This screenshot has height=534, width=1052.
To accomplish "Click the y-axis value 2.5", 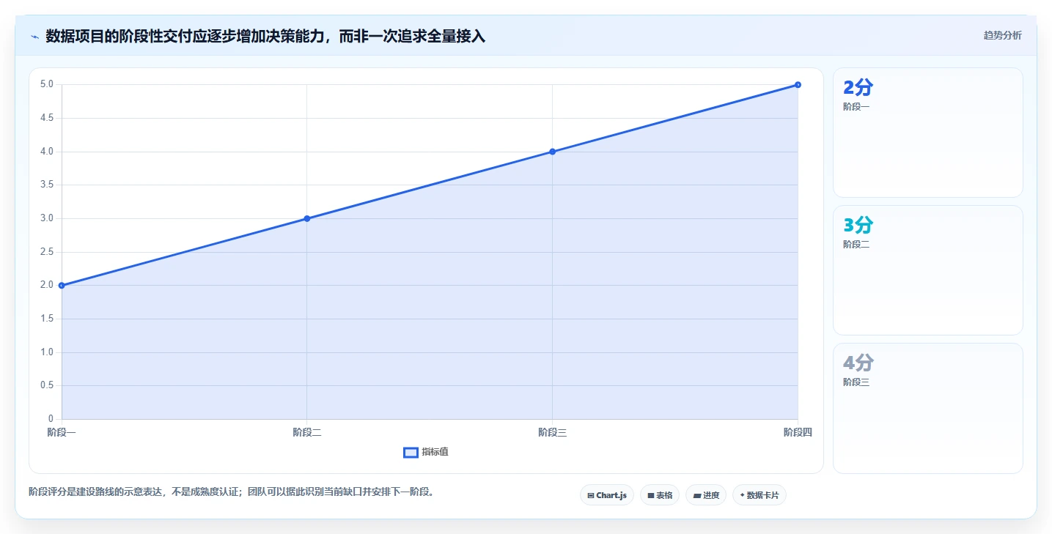I will coord(47,252).
